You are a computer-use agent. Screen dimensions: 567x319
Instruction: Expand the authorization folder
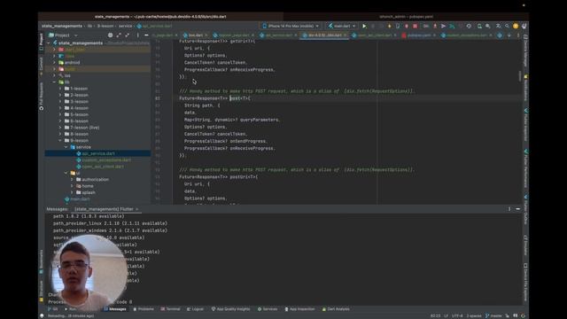pyautogui.click(x=72, y=179)
